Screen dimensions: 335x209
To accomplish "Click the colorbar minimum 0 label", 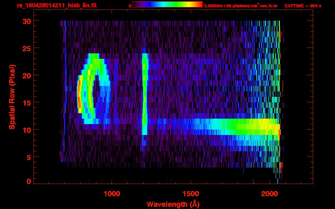I will point(130,6).
